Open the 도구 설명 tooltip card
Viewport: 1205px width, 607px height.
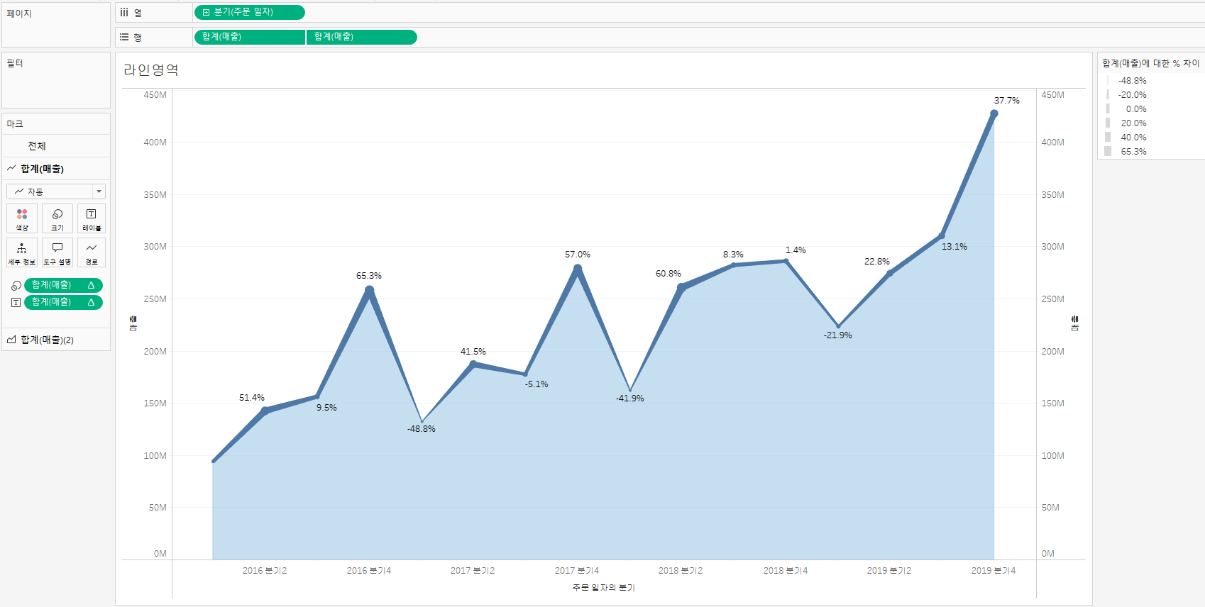tap(57, 252)
